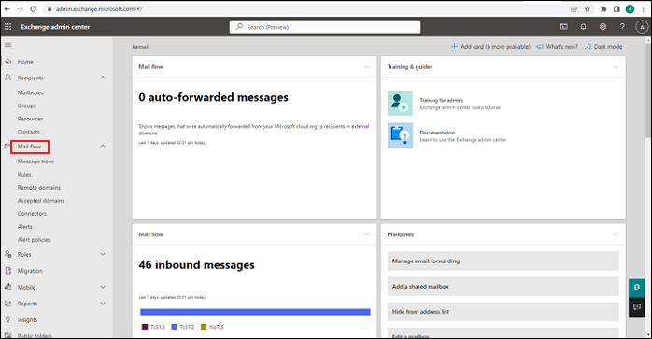Collapse the Recipients section chevron
This screenshot has width=652, height=339.
[x=103, y=78]
